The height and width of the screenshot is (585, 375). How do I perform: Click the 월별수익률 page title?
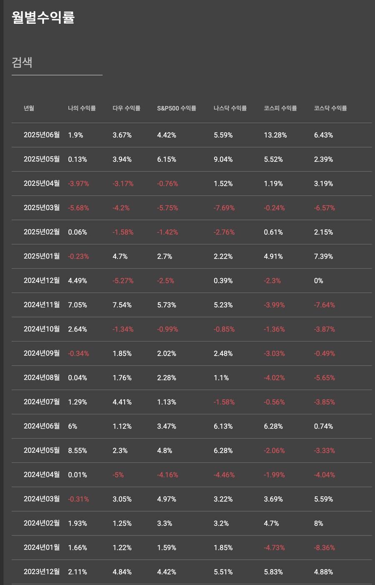coord(43,18)
